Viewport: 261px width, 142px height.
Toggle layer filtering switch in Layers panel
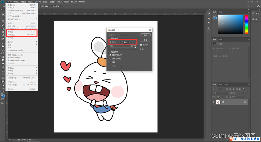pyautogui.click(x=243, y=89)
